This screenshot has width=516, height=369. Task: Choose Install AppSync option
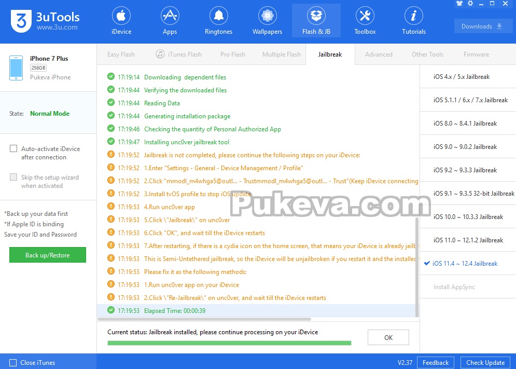pyautogui.click(x=467, y=286)
